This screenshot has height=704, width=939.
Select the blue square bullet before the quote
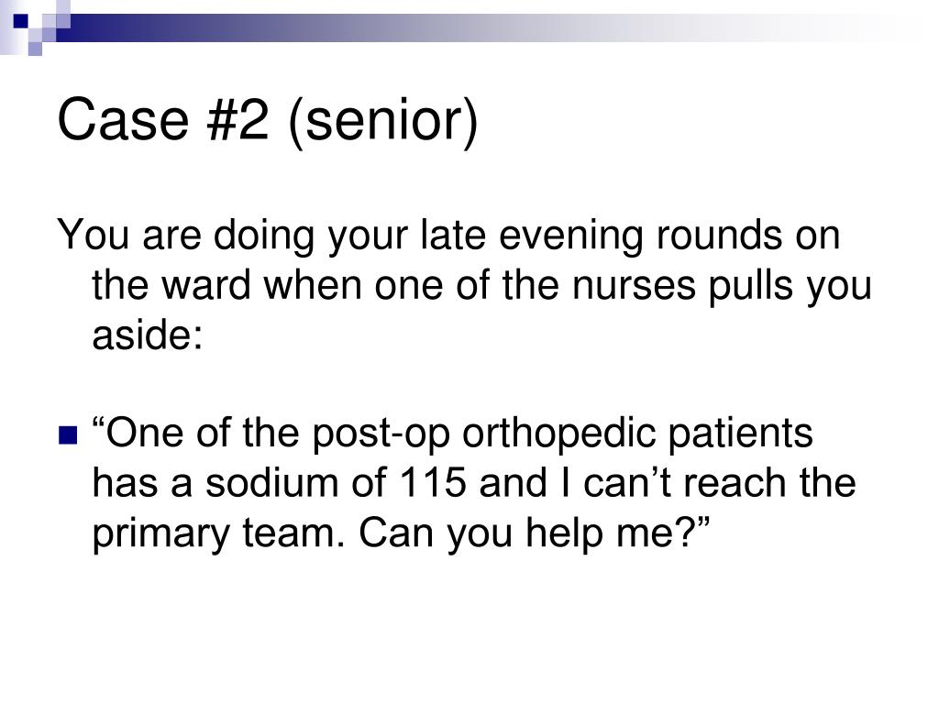[68, 435]
